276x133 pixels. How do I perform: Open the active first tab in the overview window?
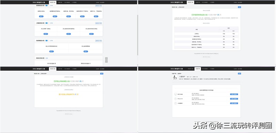click(x=52, y=2)
